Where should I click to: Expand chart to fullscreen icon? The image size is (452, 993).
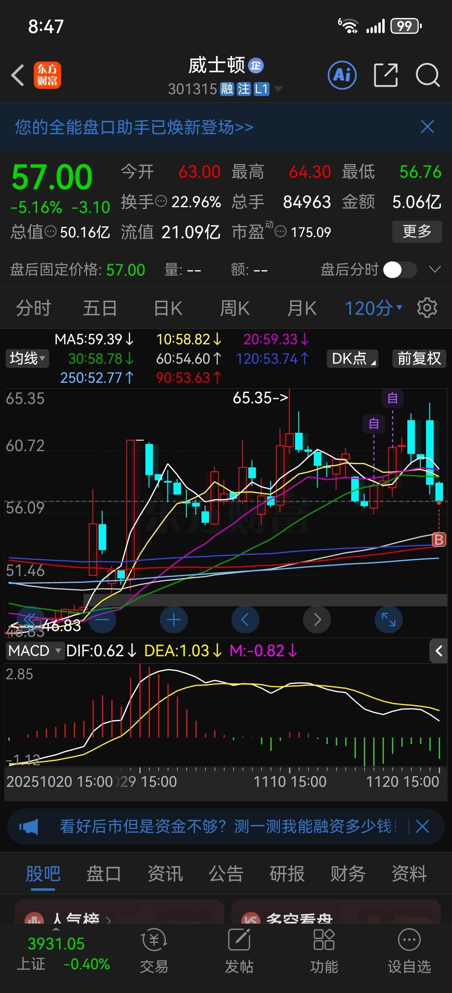388,619
